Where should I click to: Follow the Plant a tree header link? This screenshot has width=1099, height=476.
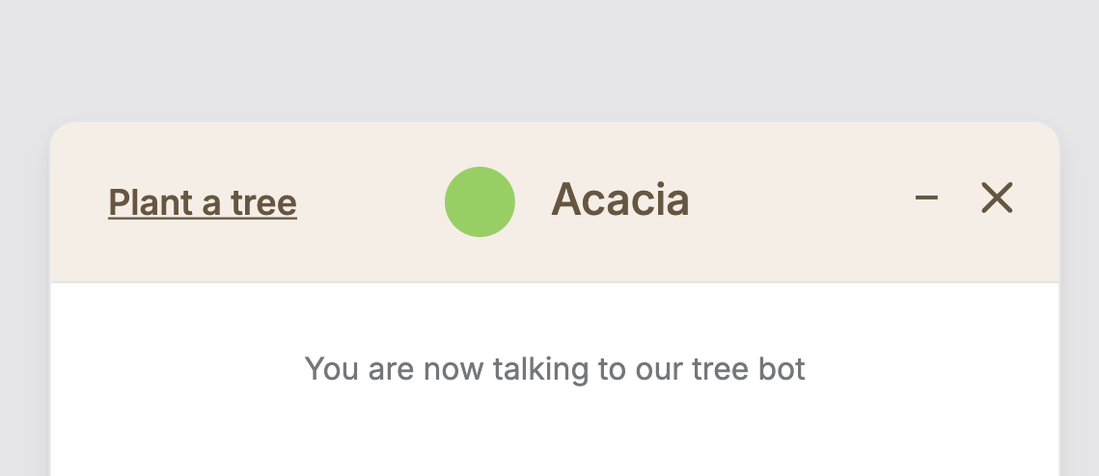203,202
